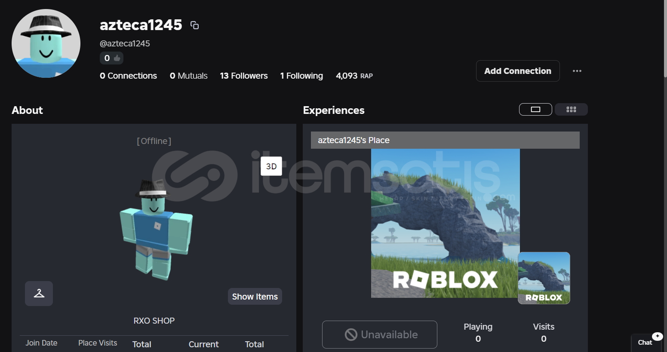View the 13 Followers list
Screen dimensions: 667x352
[x=244, y=76]
